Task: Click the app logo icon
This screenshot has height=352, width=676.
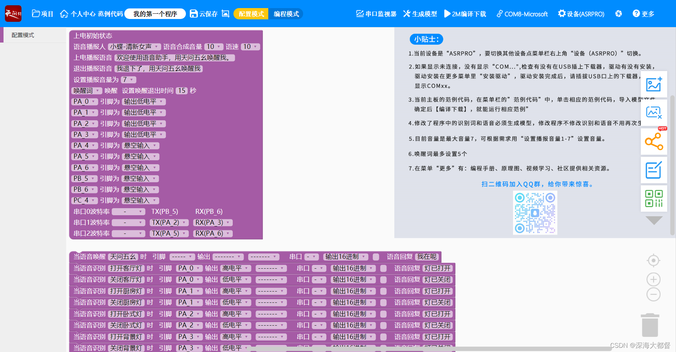Action: coord(13,14)
